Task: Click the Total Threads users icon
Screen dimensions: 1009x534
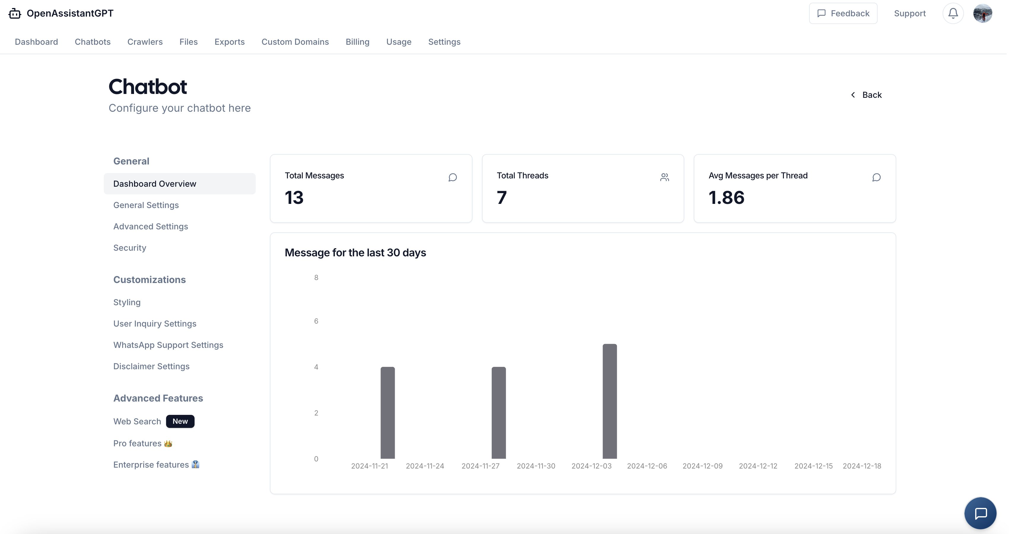Action: point(664,177)
